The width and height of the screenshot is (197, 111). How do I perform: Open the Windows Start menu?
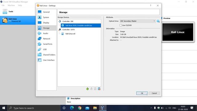[x=4, y=108]
